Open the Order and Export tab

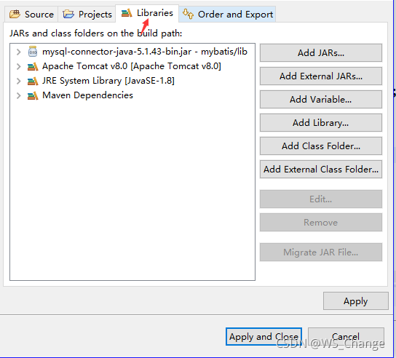pyautogui.click(x=227, y=15)
